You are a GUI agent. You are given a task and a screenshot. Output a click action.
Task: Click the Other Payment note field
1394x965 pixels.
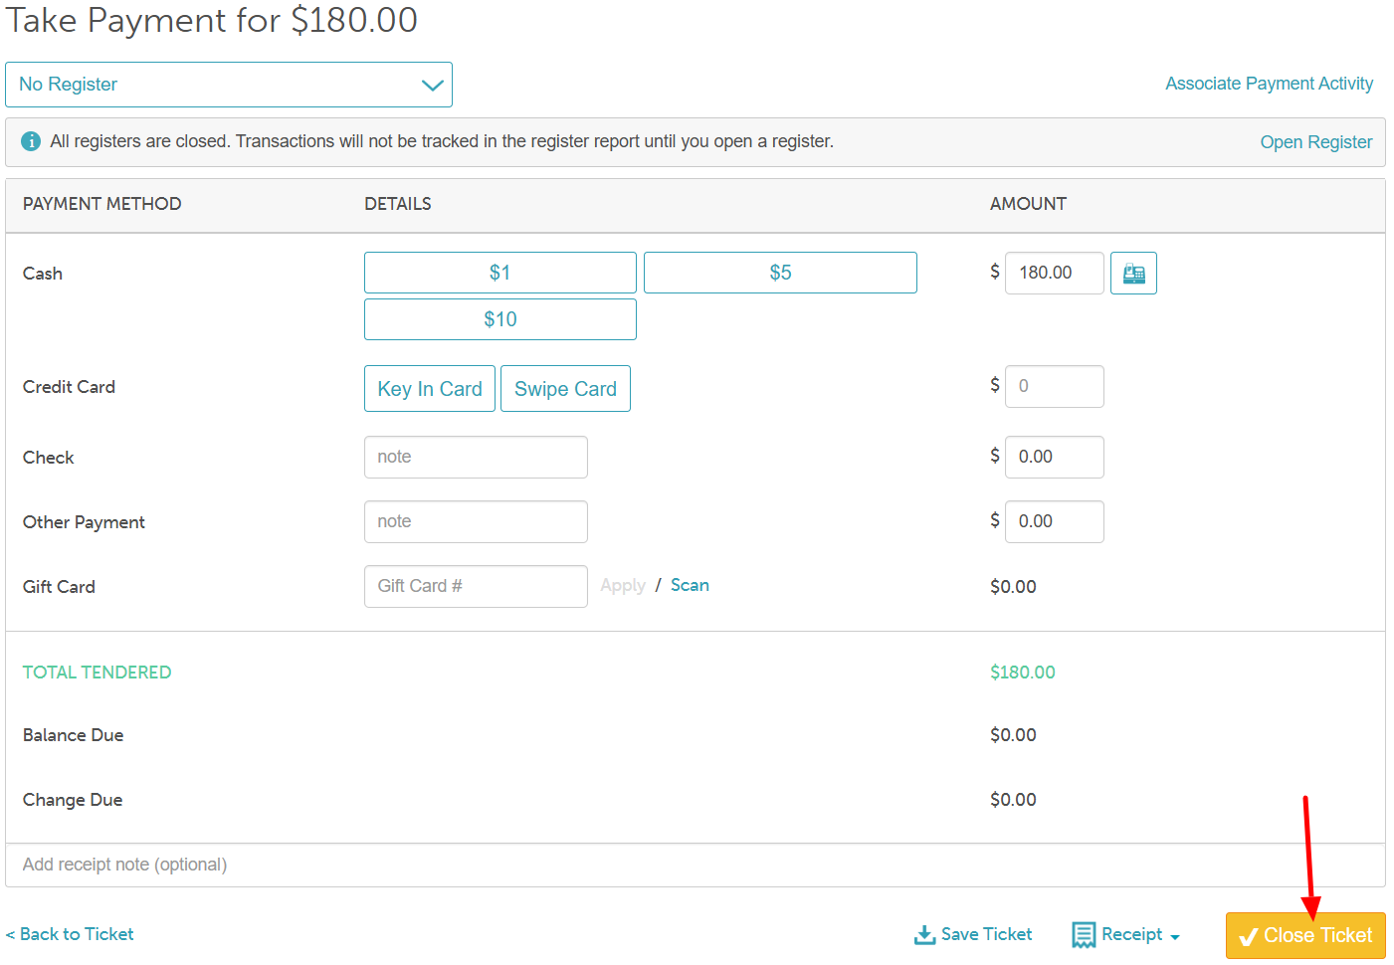[x=476, y=521]
